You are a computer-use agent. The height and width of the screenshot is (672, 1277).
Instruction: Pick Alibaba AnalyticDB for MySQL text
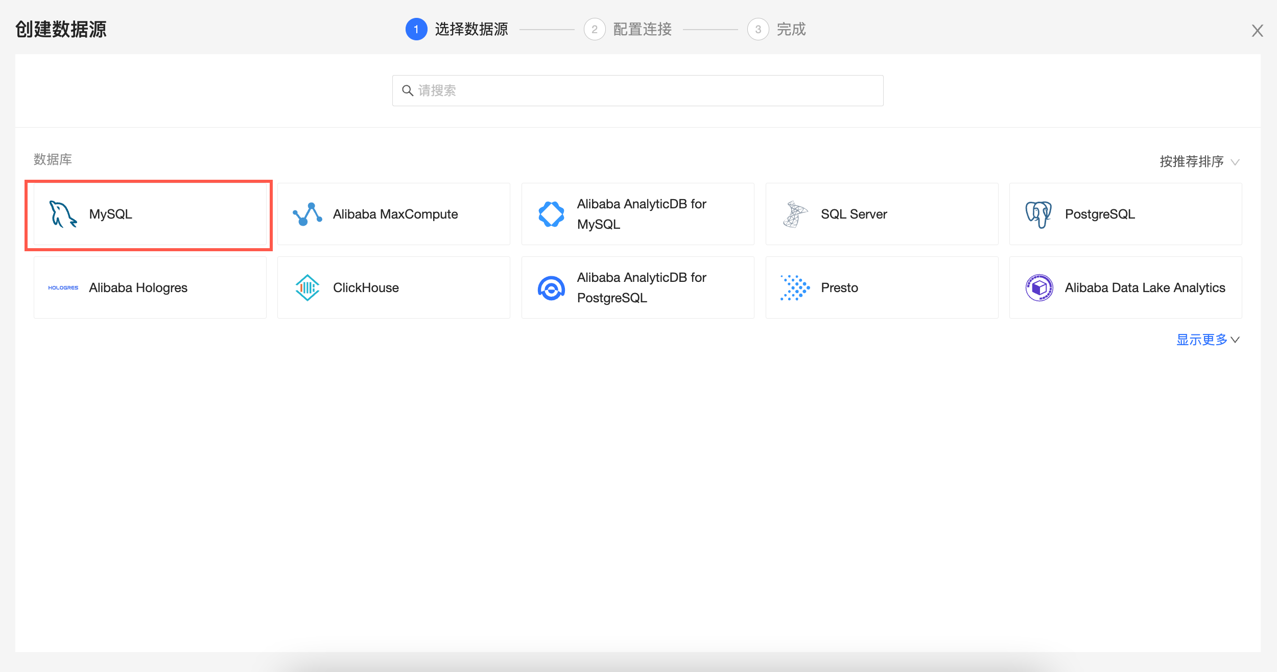click(642, 214)
